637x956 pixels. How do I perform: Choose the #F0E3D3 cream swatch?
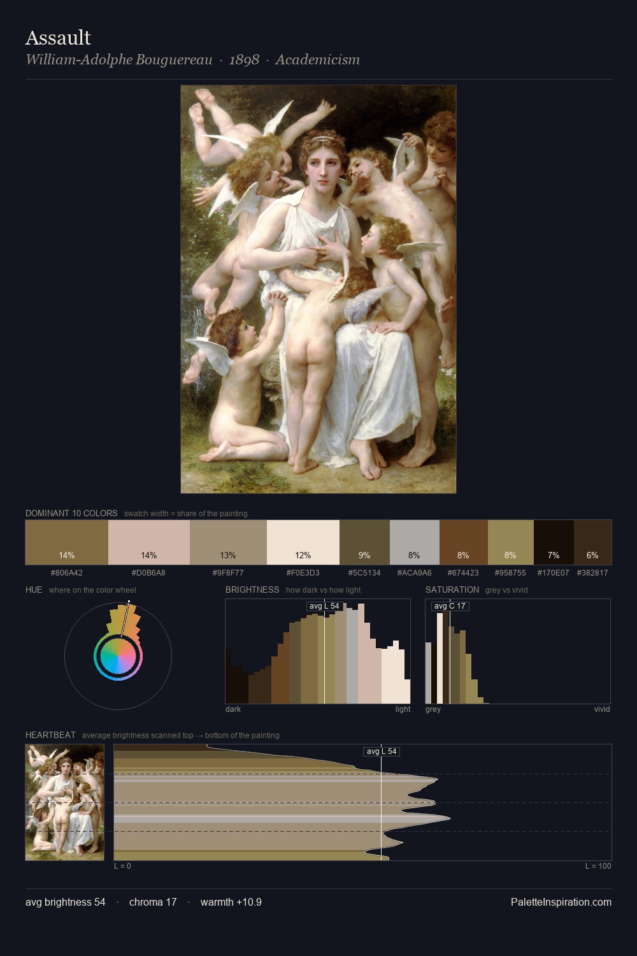303,542
